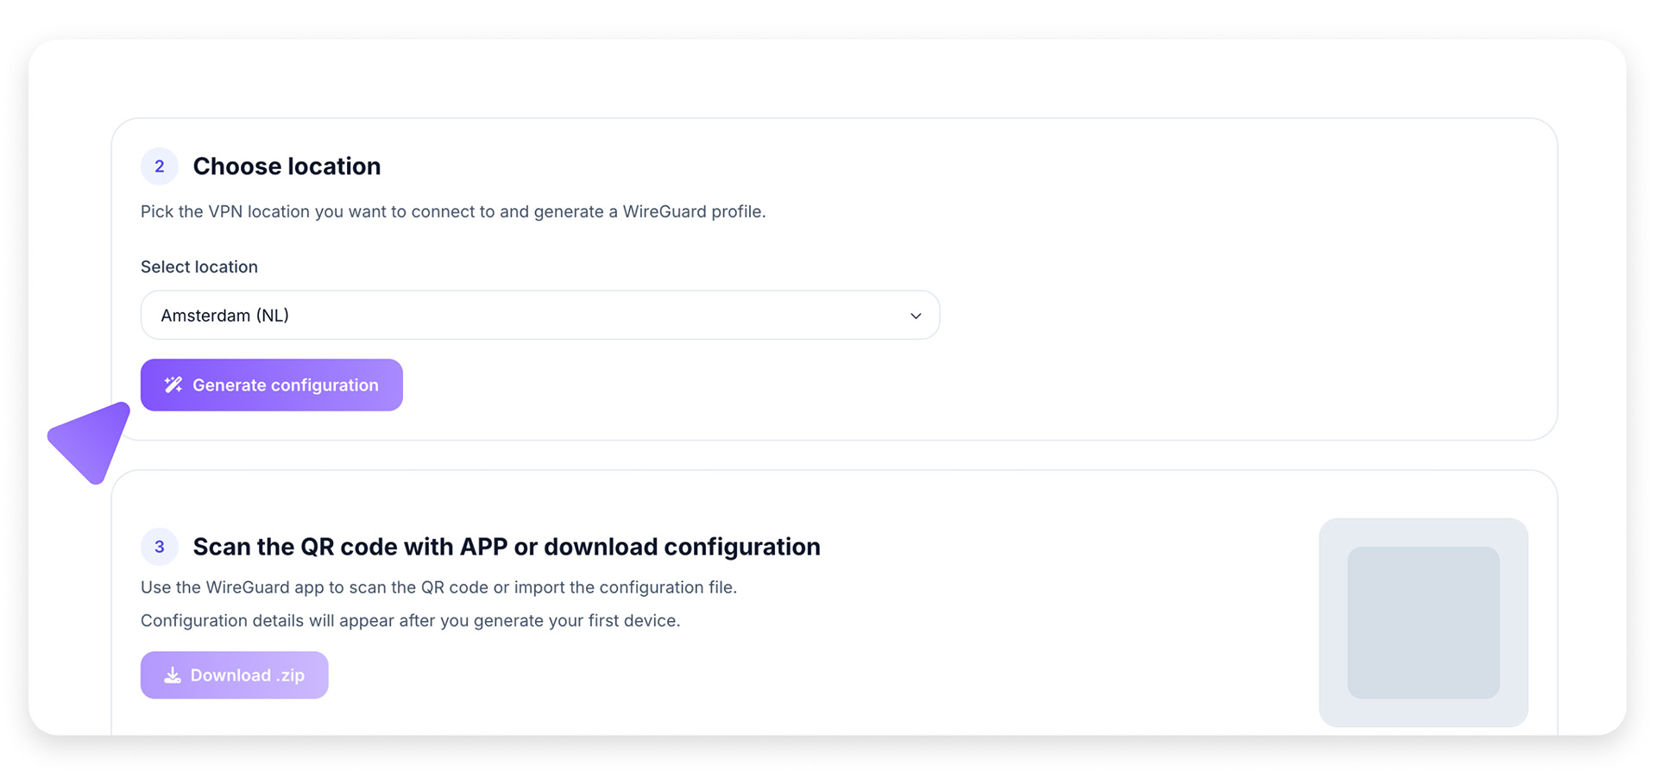Viewport: 1657px width, 784px height.
Task: Click the Choose location heading
Action: [x=287, y=166]
